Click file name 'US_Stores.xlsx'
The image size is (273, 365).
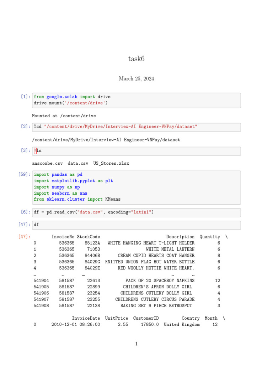[x=111, y=163]
